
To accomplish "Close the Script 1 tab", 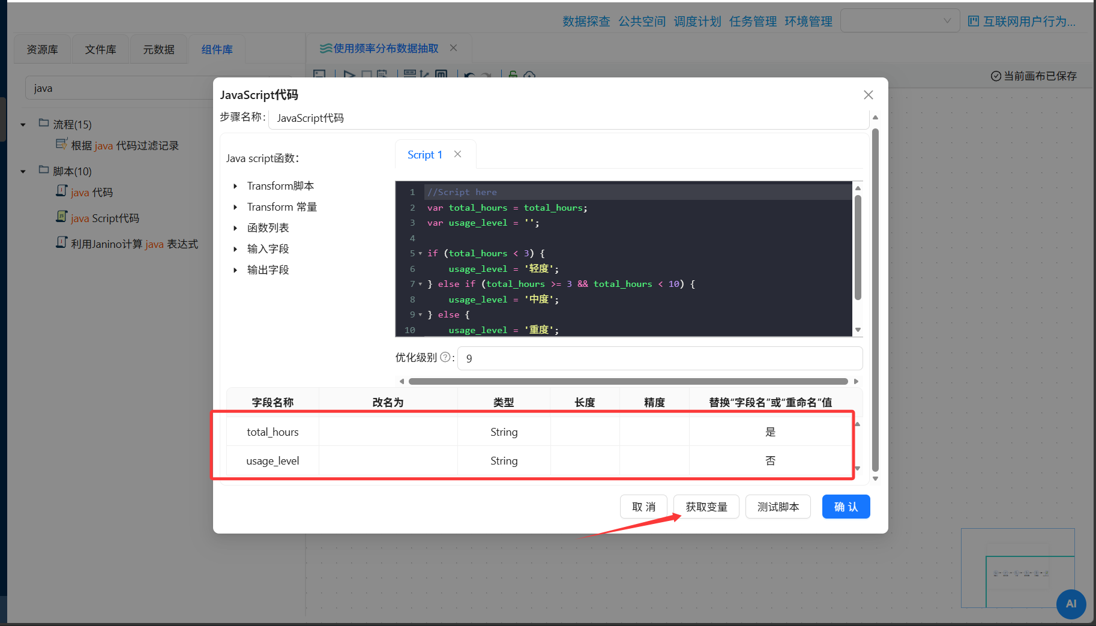I will click(x=458, y=154).
